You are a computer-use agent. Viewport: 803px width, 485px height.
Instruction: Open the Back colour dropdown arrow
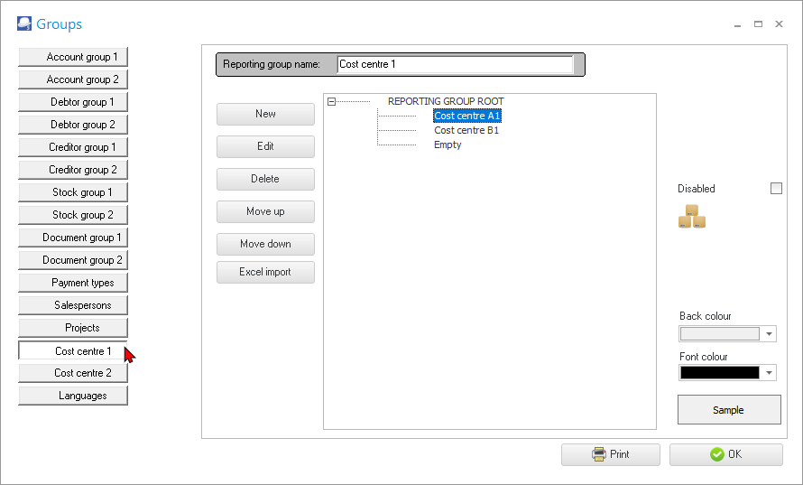click(769, 334)
